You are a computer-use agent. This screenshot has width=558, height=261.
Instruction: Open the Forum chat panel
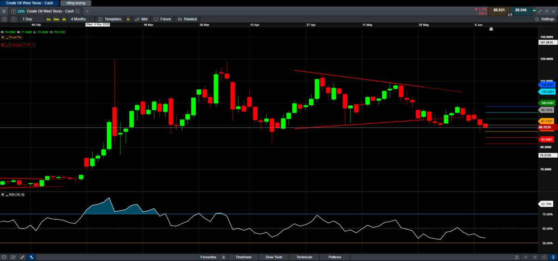point(162,19)
